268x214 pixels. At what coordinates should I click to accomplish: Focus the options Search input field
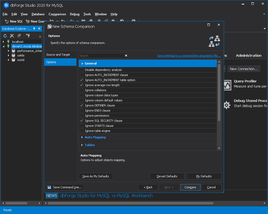(x=102, y=56)
